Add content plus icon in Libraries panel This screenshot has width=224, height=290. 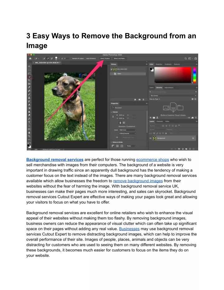151,118
